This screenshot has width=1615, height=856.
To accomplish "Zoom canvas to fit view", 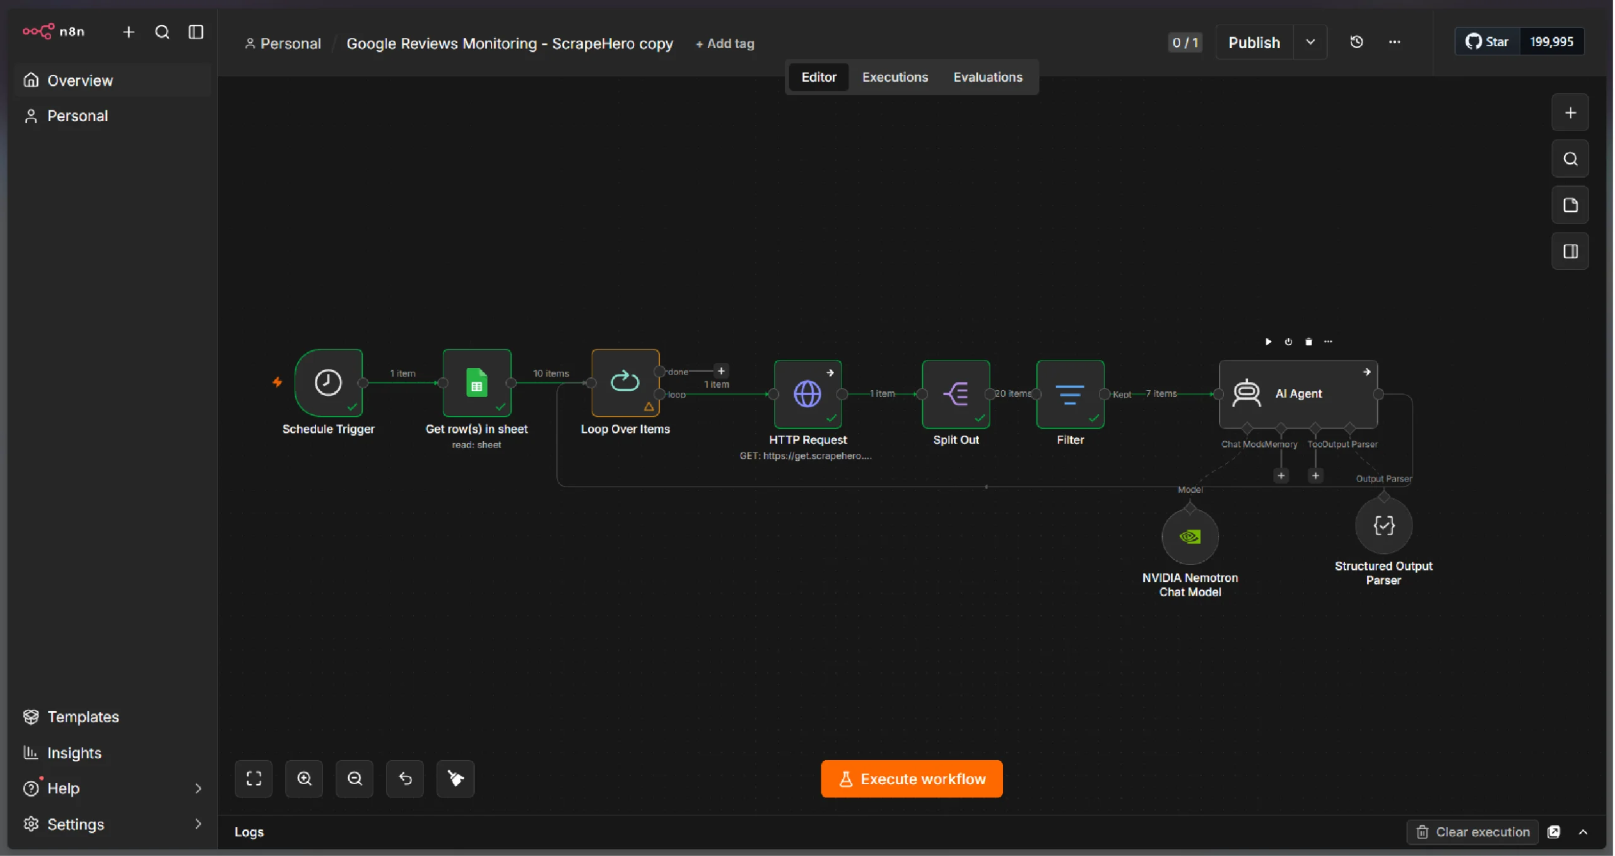I will tap(254, 778).
